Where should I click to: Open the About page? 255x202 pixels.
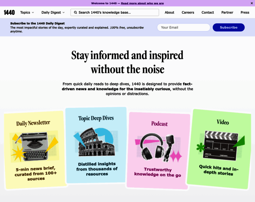pos(169,12)
